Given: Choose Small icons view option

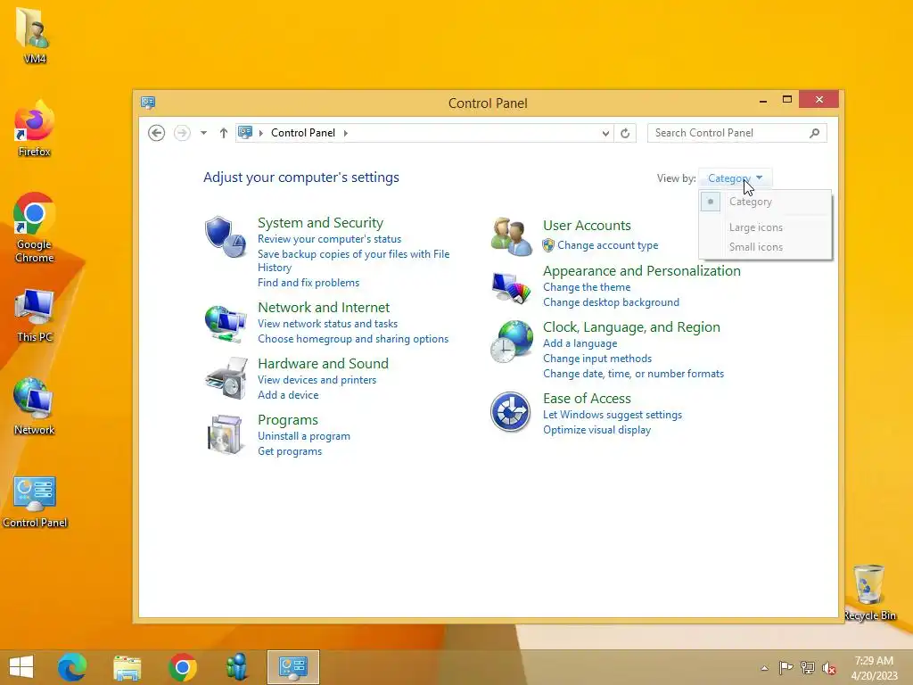Looking at the screenshot, I should [x=765, y=247].
